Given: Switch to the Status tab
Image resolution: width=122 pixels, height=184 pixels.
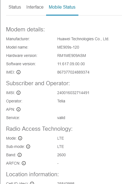Looking at the screenshot, I should coord(15,7).
